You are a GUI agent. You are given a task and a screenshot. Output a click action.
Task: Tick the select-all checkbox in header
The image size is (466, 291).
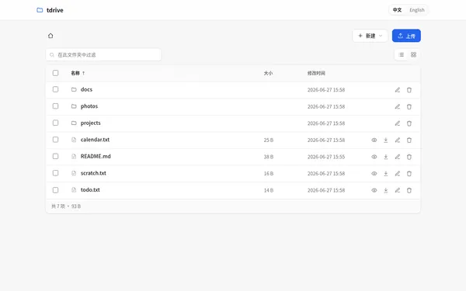(56, 73)
